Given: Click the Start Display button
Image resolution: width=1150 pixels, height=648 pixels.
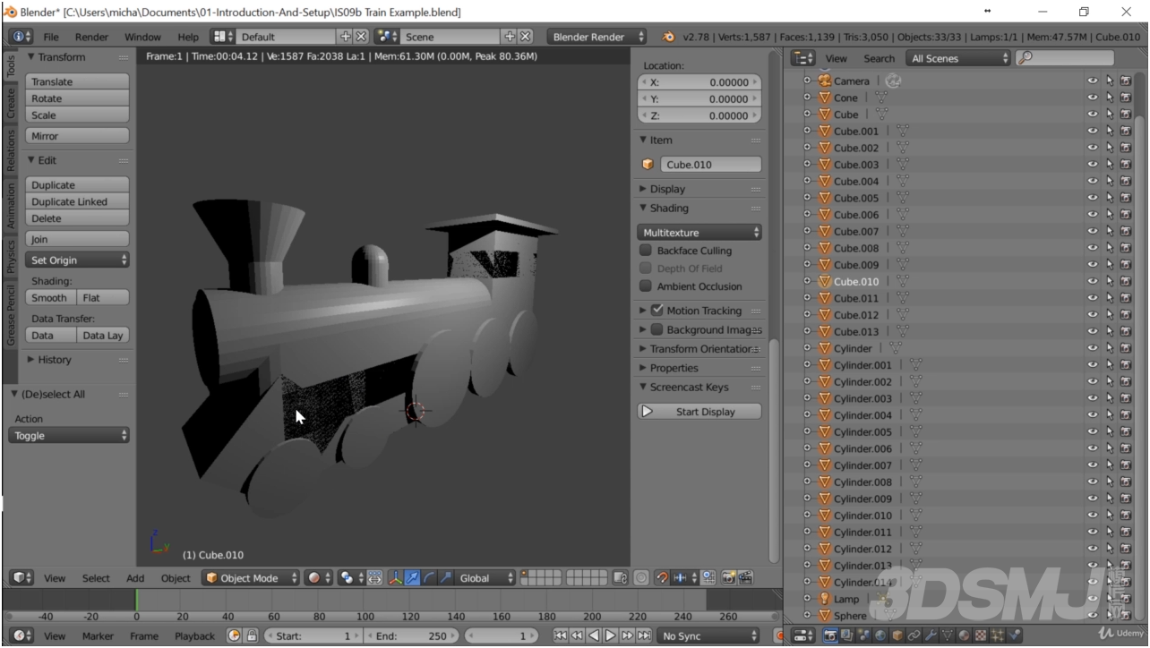Looking at the screenshot, I should pyautogui.click(x=699, y=412).
